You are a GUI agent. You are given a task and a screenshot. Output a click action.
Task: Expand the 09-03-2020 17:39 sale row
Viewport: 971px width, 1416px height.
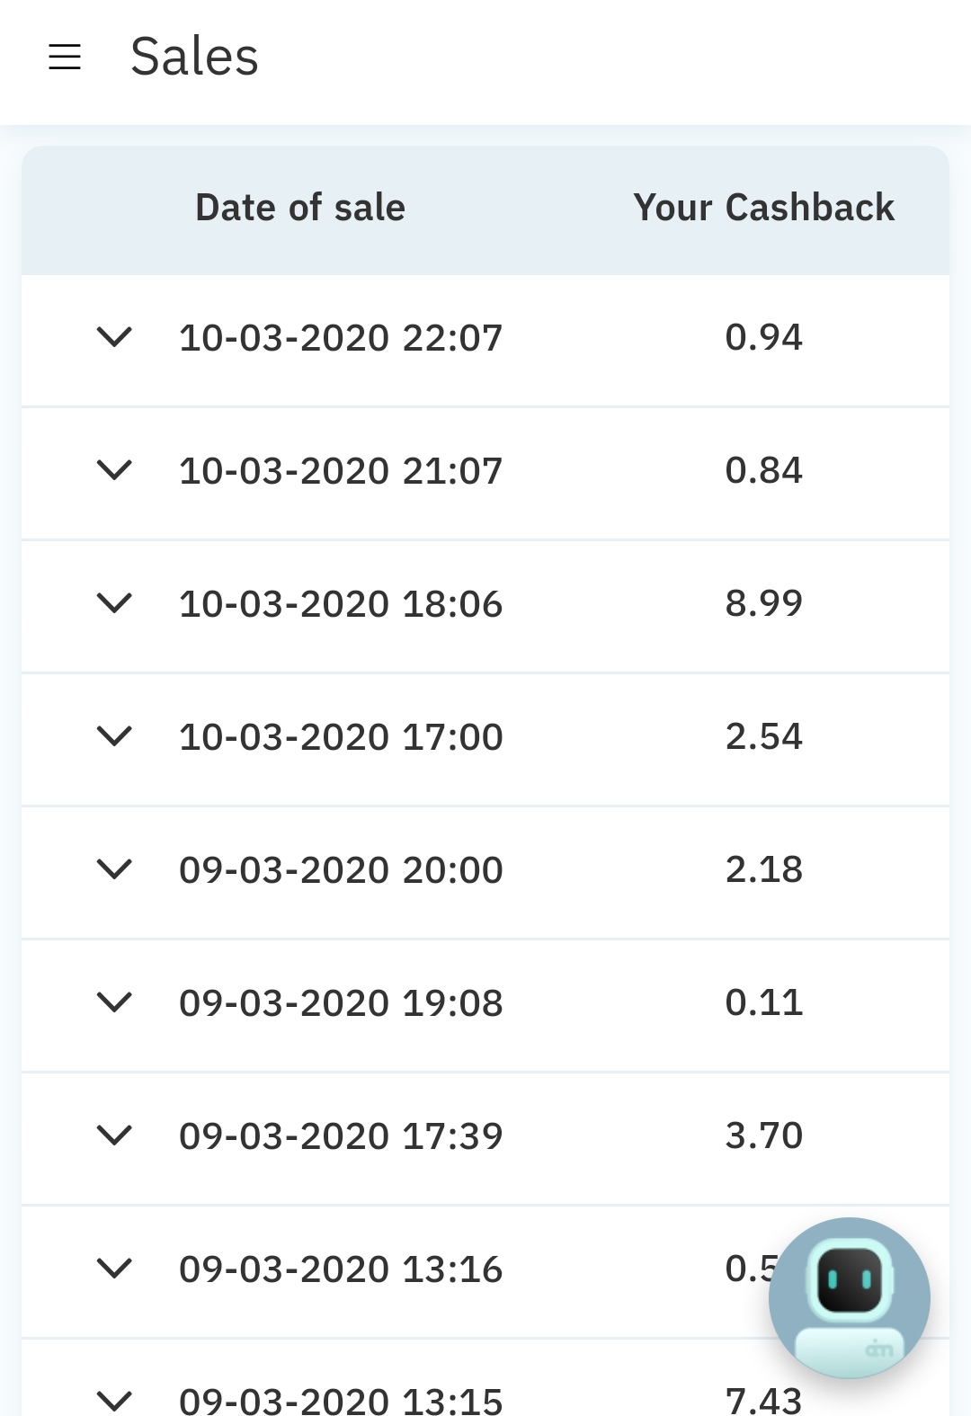click(x=114, y=1135)
